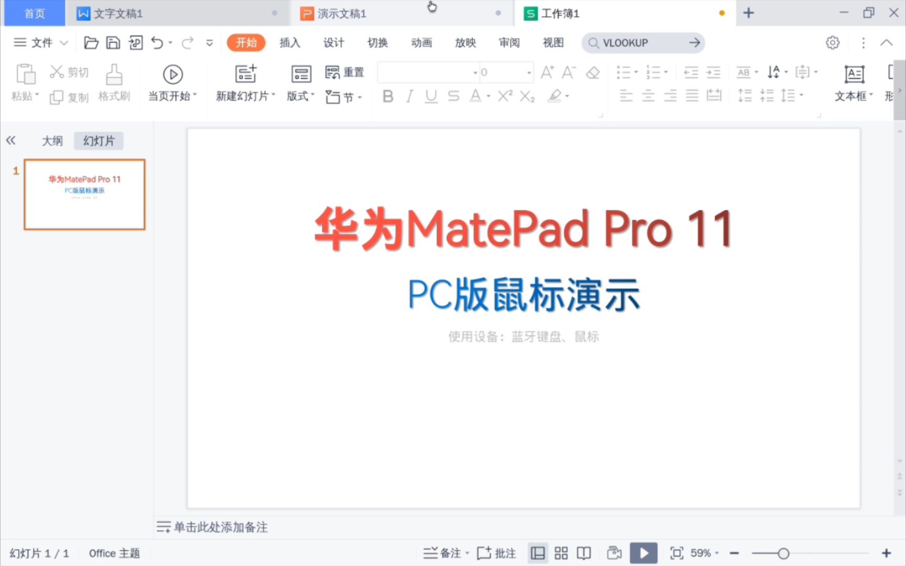The width and height of the screenshot is (906, 566).
Task: Start slideshow from bottom playback icon
Action: pos(643,552)
